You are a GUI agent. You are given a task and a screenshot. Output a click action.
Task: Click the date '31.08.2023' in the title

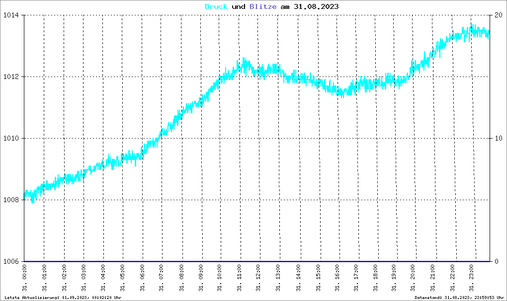[316, 7]
